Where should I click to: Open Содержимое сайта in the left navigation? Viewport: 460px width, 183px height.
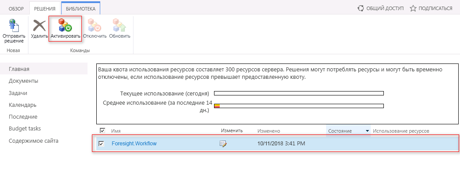click(33, 141)
